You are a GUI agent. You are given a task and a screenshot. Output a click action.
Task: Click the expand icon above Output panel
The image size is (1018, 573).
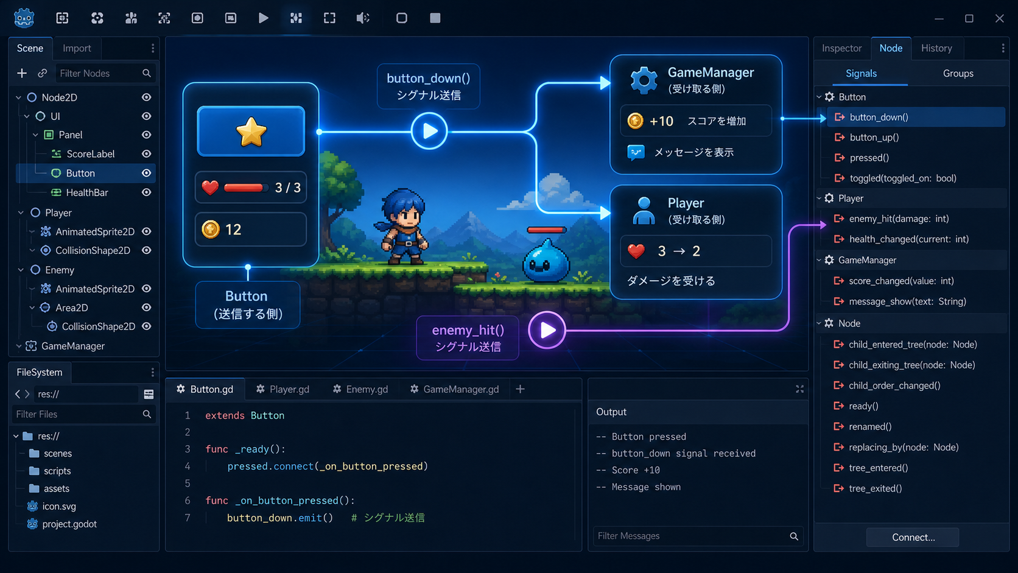coord(799,389)
